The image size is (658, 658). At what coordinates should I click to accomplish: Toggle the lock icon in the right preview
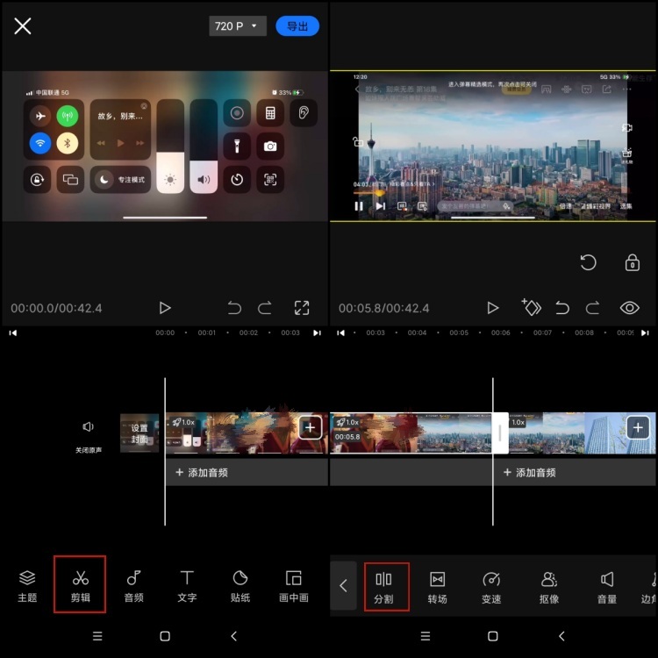pos(632,262)
